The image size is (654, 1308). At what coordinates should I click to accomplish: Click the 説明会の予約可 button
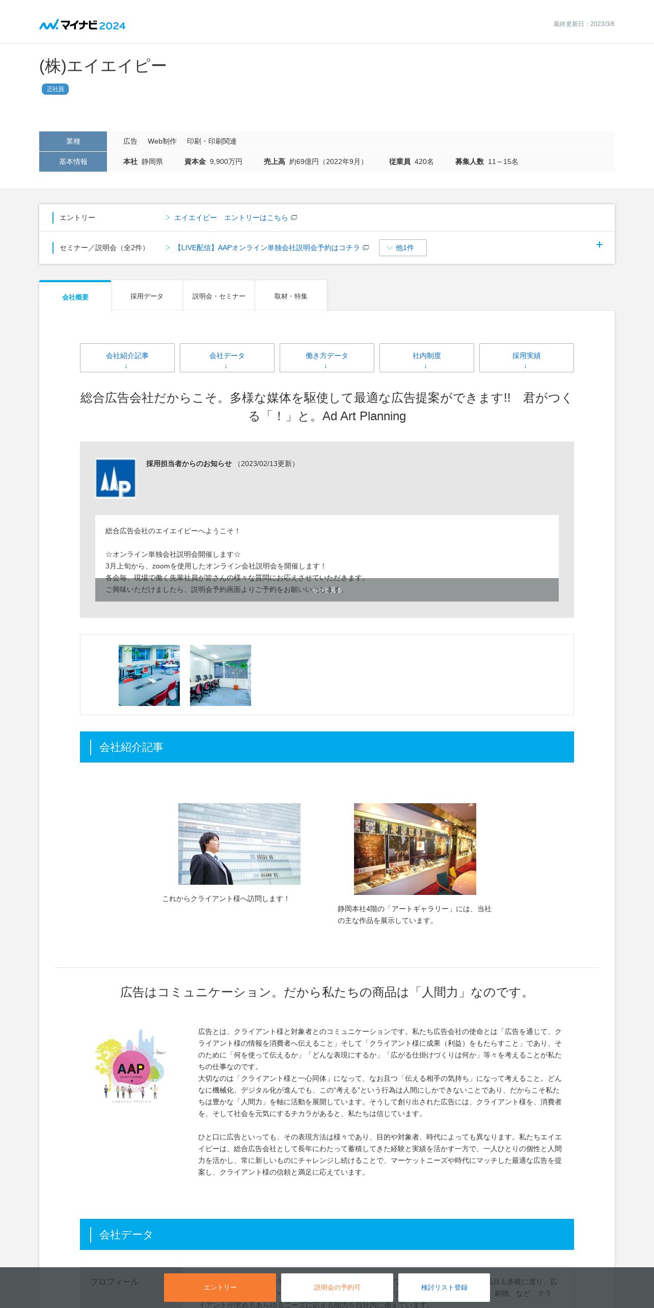[337, 1287]
